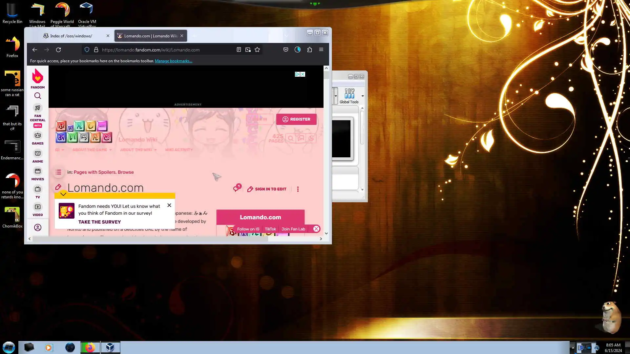The image size is (630, 354).
Task: Open Firefox extensions puzzle icon
Action: tap(309, 50)
